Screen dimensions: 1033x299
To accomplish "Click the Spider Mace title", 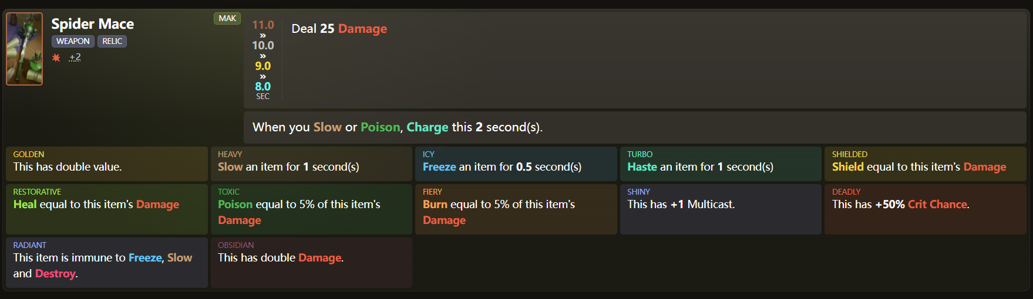I will pos(92,24).
